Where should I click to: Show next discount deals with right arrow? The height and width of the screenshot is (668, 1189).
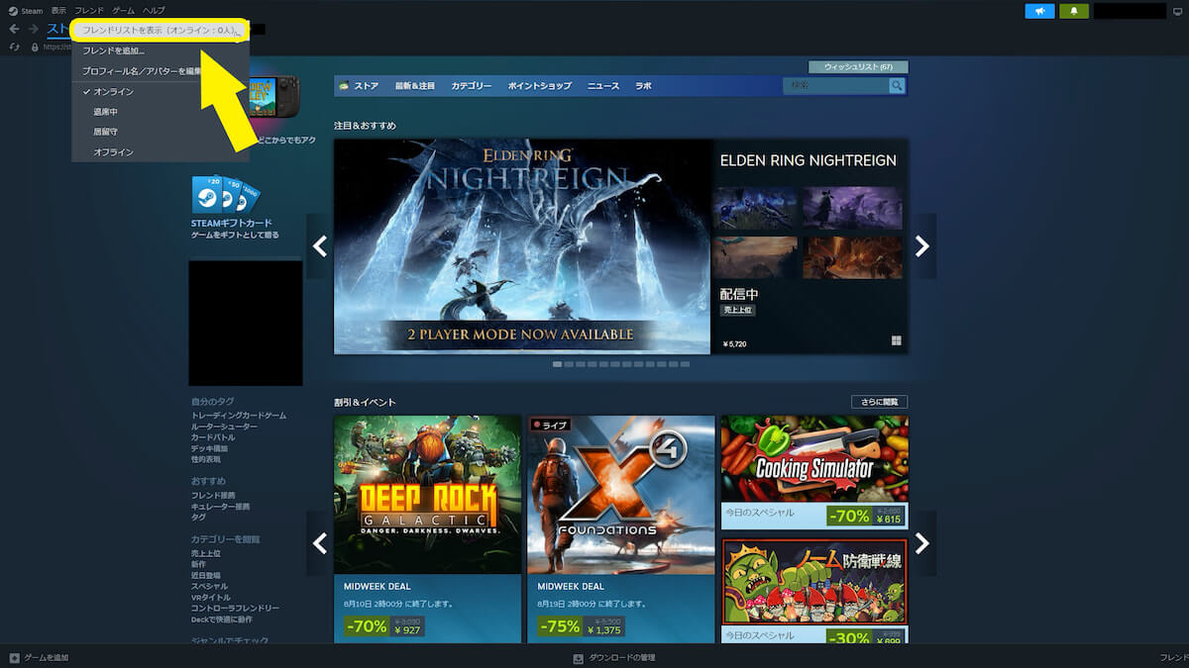click(x=922, y=543)
